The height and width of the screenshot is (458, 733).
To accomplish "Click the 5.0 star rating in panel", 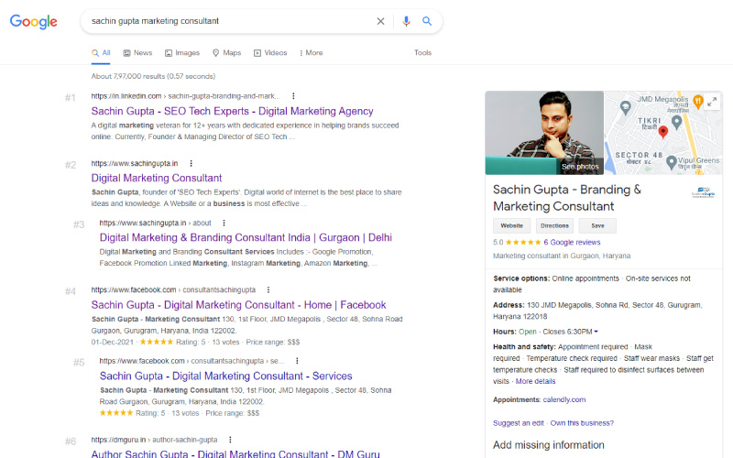I will (517, 242).
